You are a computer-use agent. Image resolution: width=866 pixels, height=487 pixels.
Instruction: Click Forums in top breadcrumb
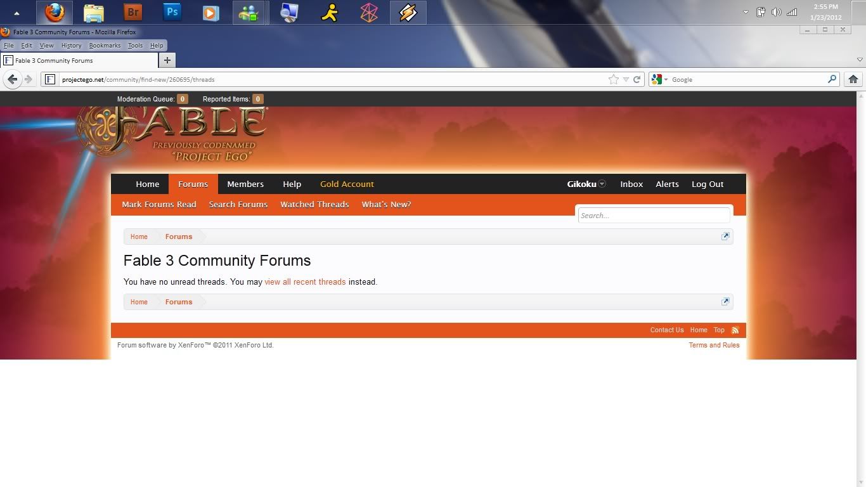(x=179, y=237)
